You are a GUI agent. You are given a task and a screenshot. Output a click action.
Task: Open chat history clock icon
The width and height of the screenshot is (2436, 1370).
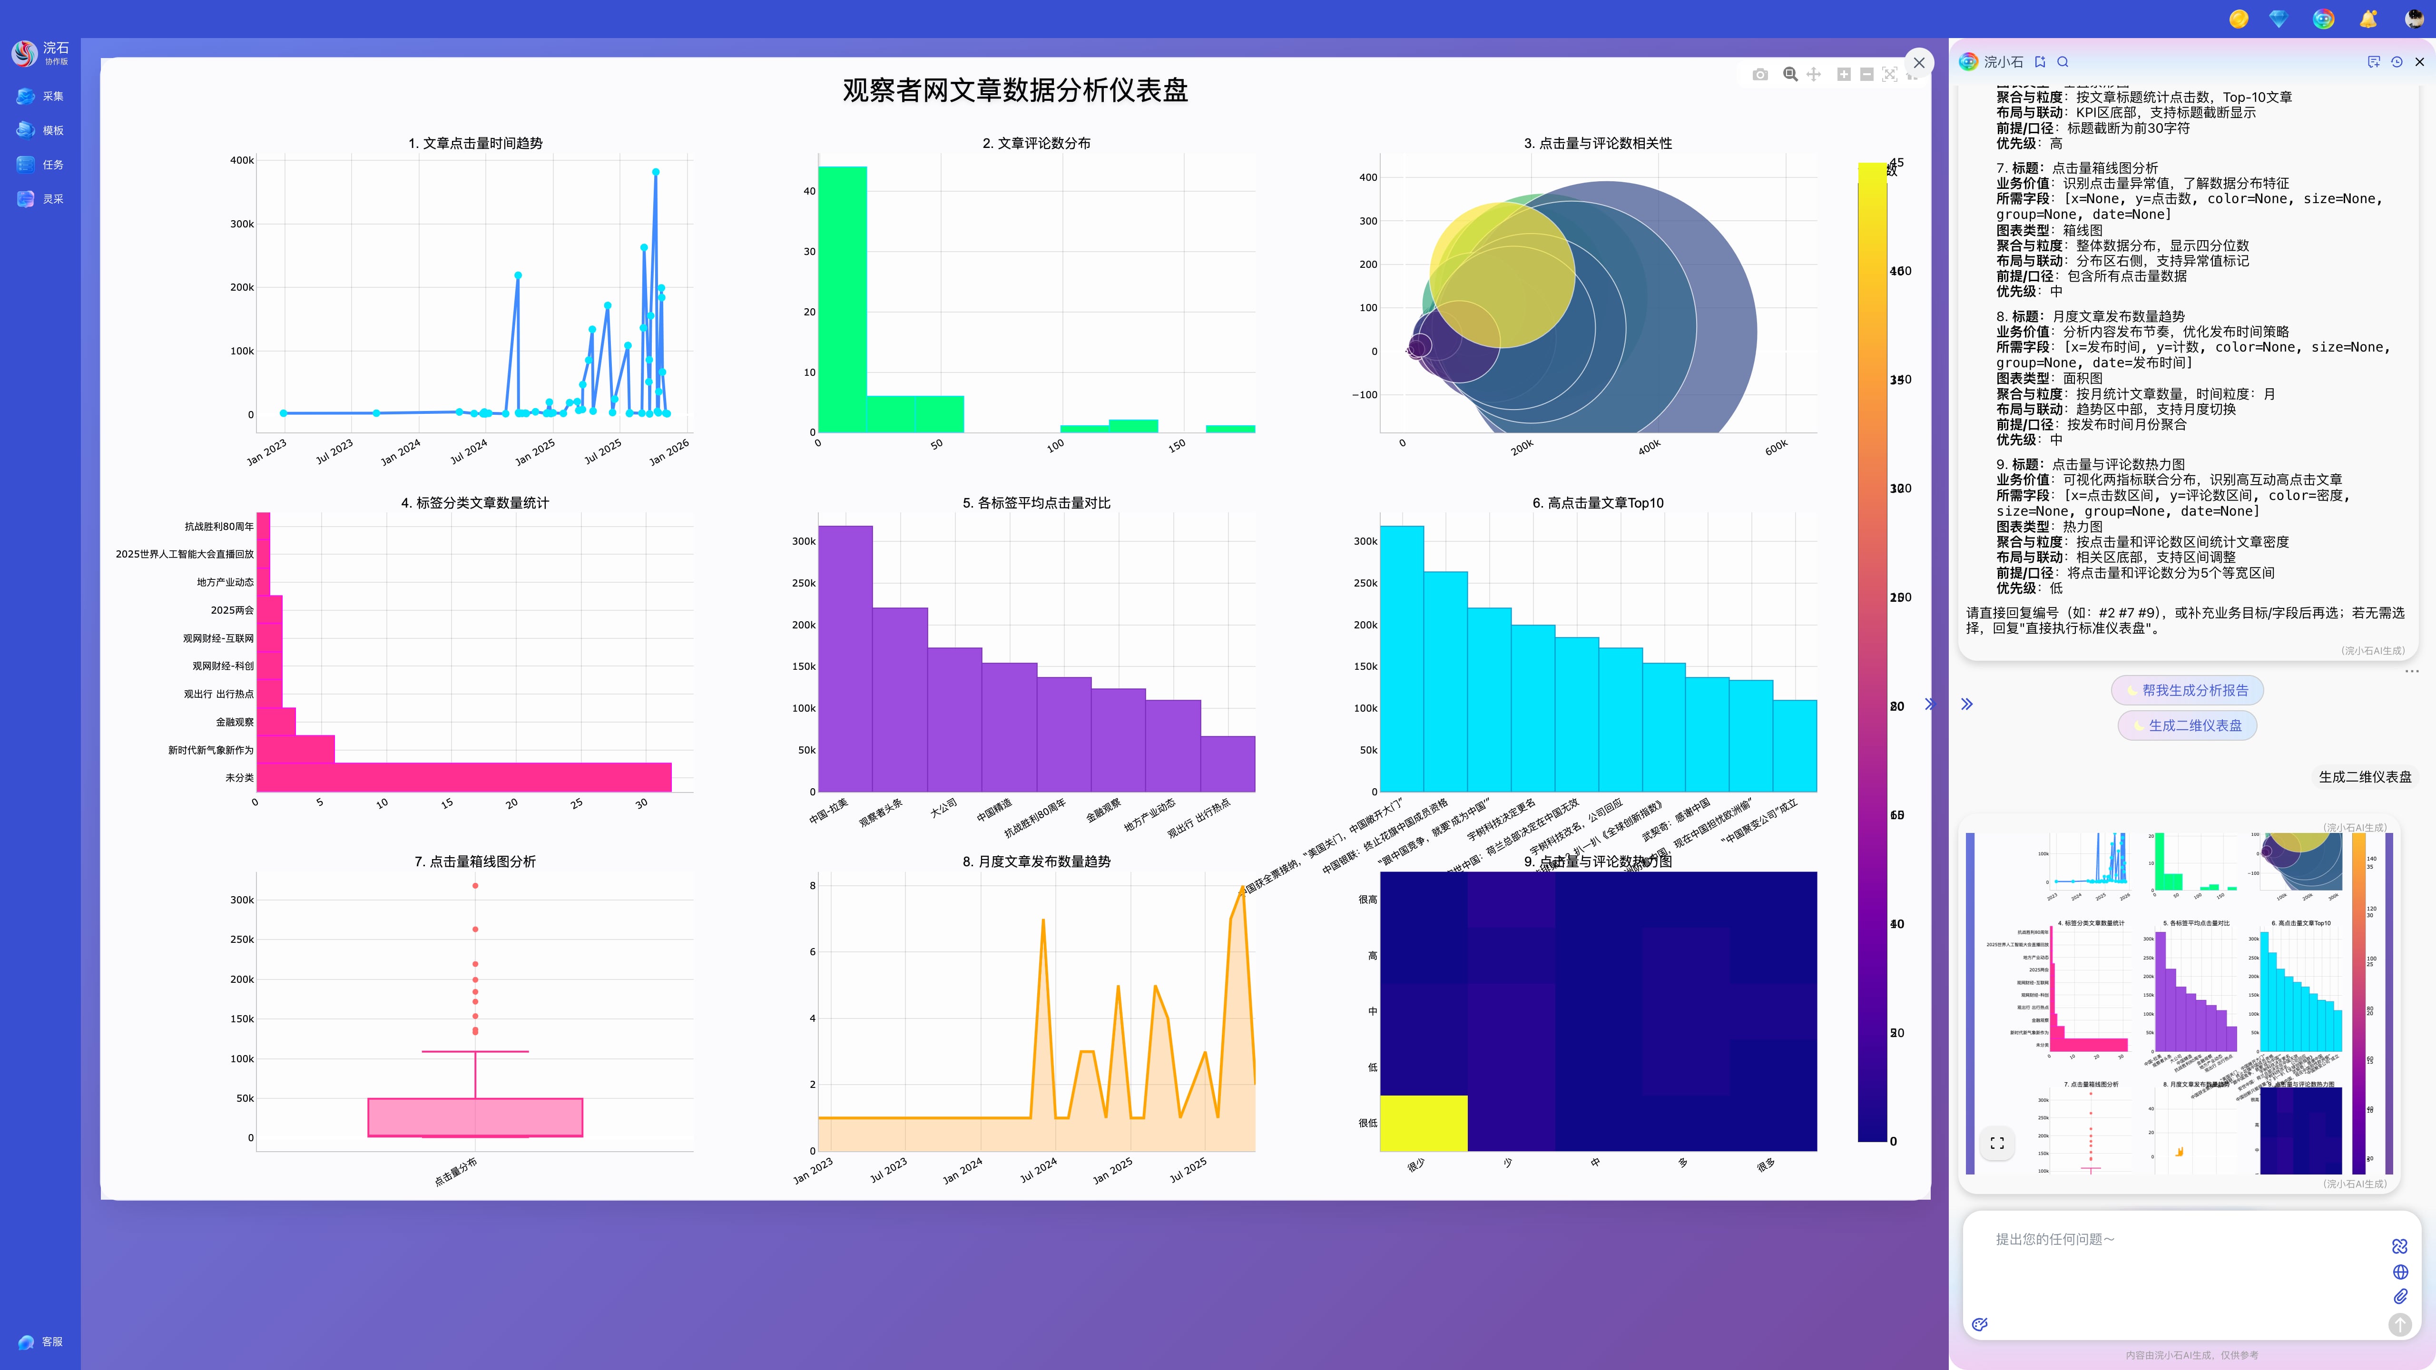[2397, 62]
